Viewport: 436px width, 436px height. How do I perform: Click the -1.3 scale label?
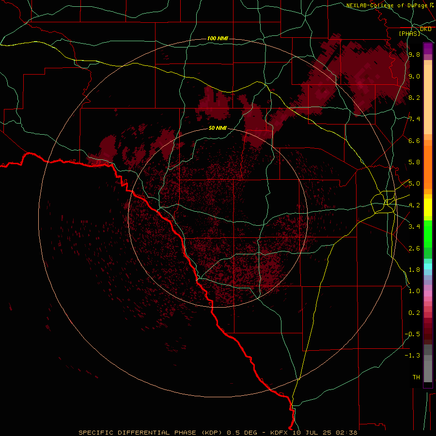point(412,356)
